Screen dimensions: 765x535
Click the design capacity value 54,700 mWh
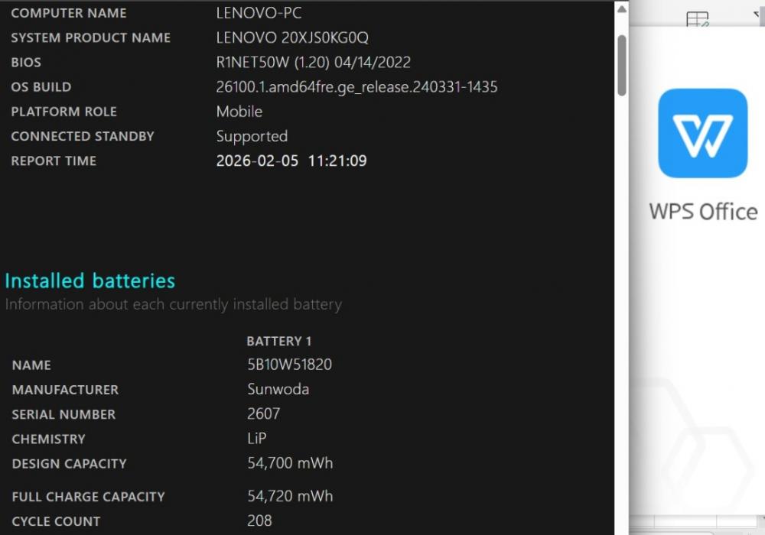point(290,463)
